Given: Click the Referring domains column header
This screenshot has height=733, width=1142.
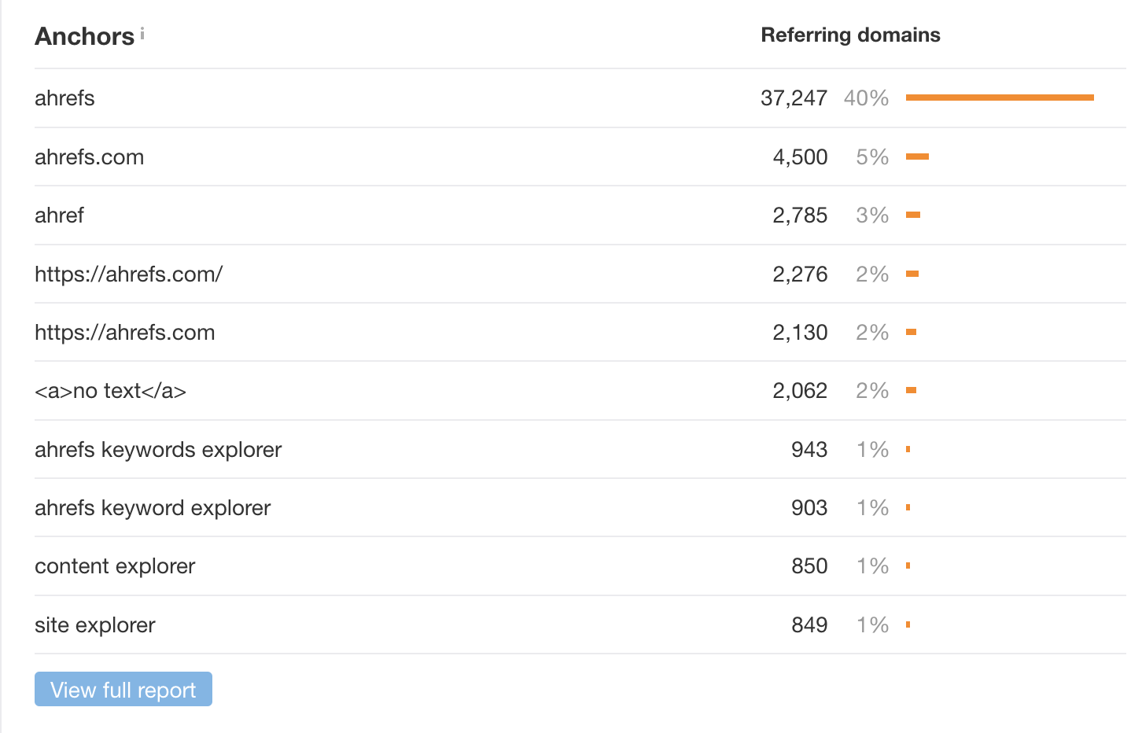Looking at the screenshot, I should pos(849,35).
